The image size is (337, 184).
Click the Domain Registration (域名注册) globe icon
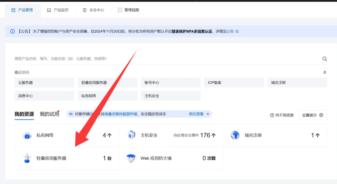coord(235,135)
